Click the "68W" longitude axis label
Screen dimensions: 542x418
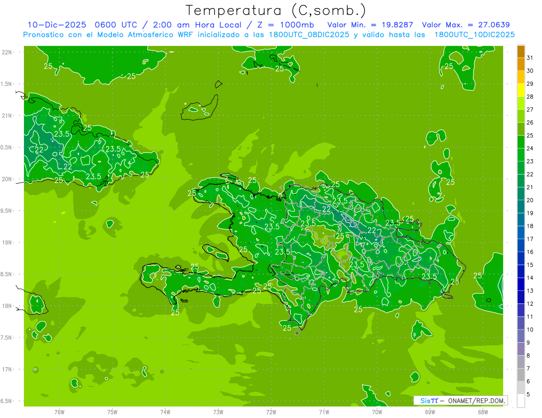[x=483, y=412]
